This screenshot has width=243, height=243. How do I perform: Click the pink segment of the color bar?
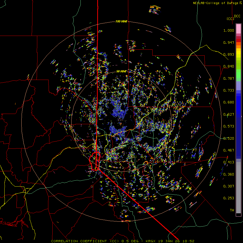pos(238,29)
